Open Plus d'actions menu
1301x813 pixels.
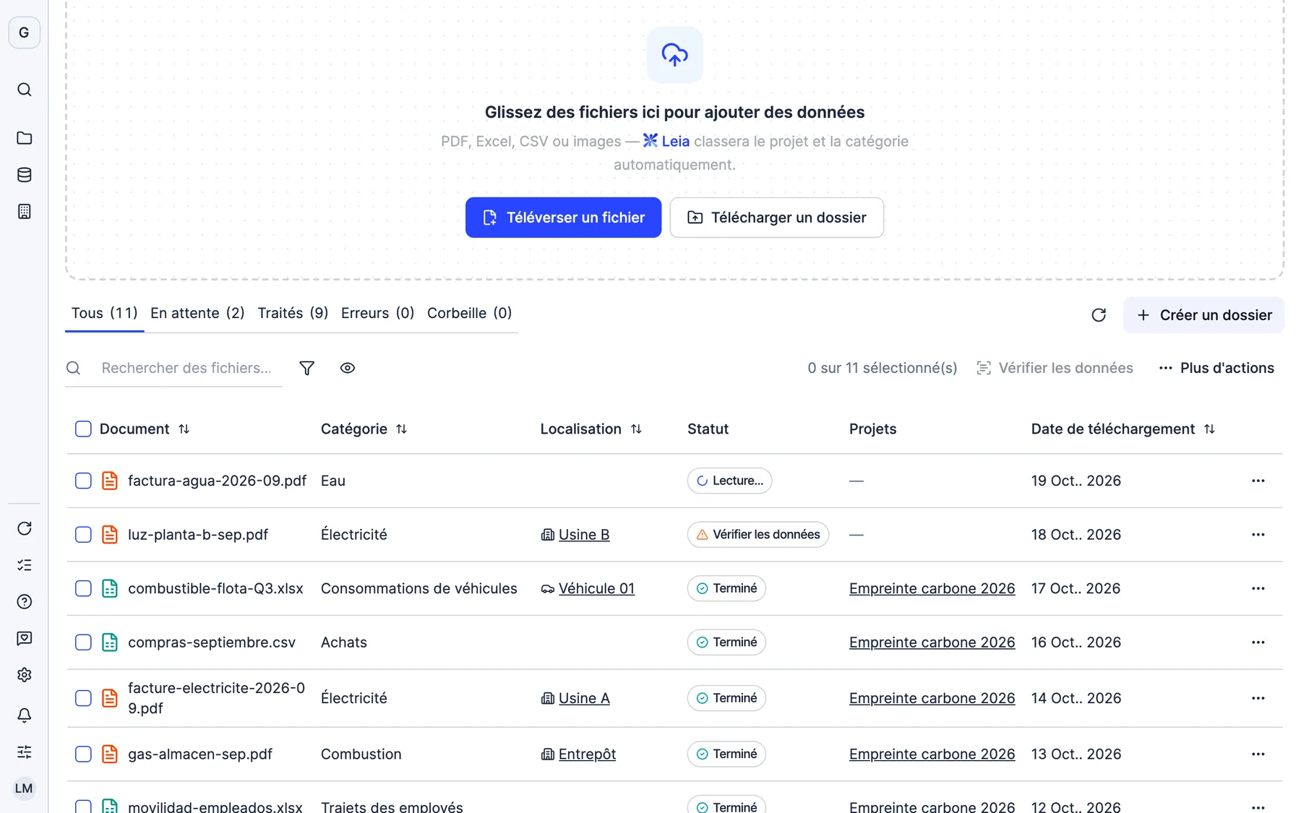click(x=1216, y=368)
